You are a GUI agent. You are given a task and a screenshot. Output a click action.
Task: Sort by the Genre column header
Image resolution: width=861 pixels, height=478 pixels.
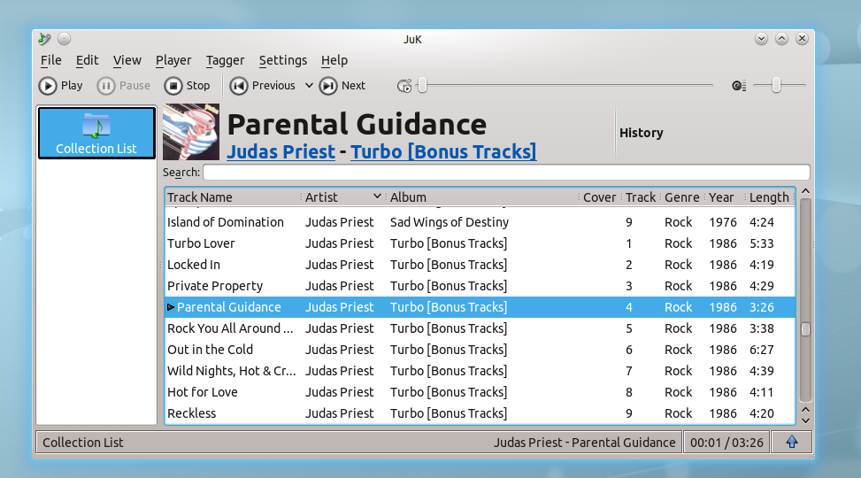[682, 197]
